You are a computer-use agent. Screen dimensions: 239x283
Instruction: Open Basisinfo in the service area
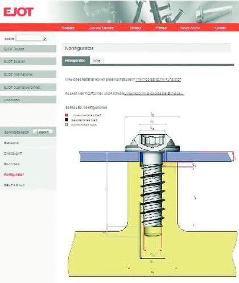tap(11, 143)
